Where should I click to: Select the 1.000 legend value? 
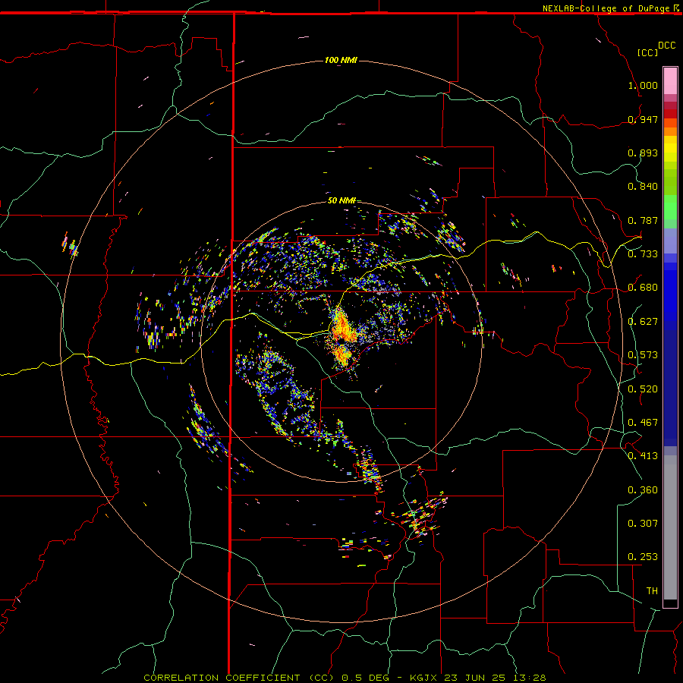643,85
